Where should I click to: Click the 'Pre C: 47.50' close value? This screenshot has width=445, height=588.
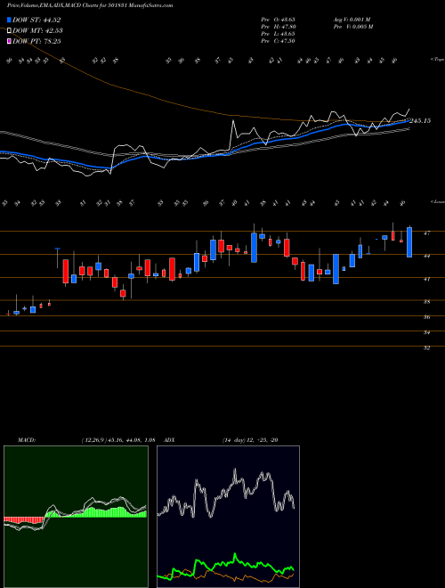tap(278, 41)
